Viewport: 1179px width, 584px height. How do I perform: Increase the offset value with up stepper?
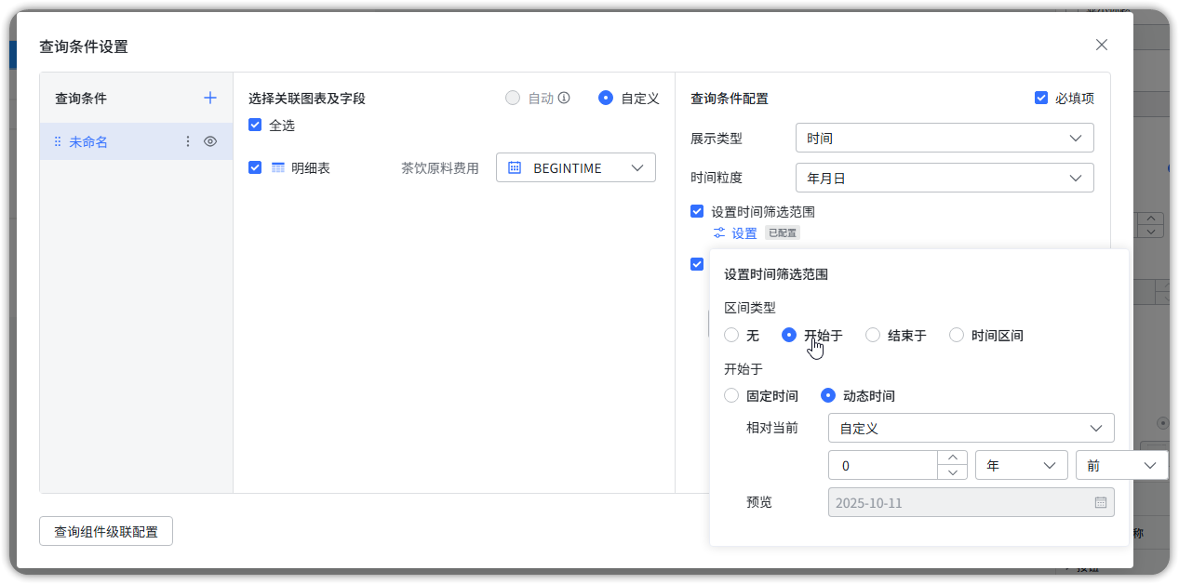(x=952, y=458)
